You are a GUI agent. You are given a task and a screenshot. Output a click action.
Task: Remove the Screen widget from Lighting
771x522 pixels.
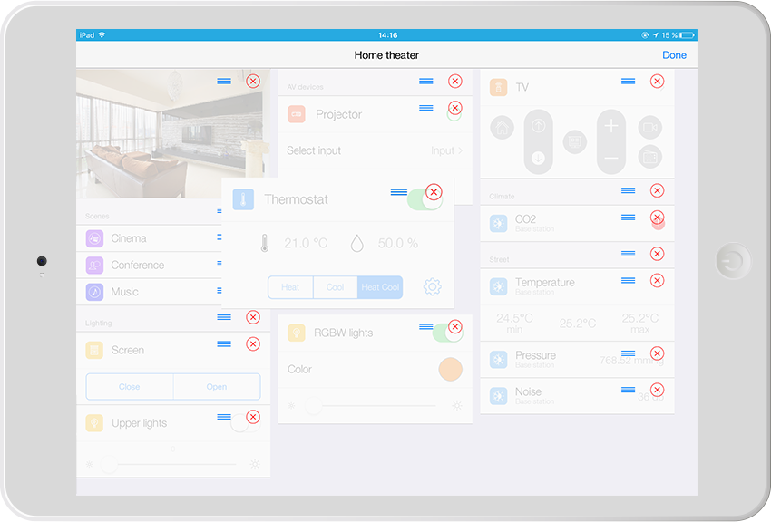tap(253, 344)
